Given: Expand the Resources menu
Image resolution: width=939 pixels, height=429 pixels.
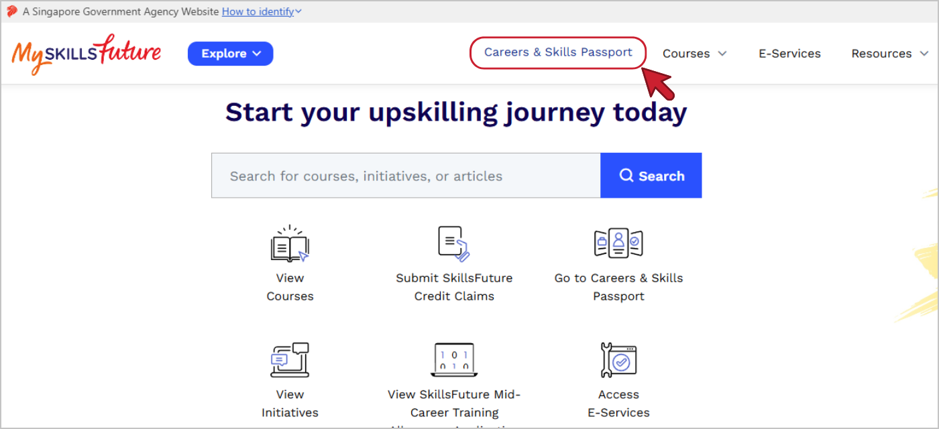Looking at the screenshot, I should 889,54.
